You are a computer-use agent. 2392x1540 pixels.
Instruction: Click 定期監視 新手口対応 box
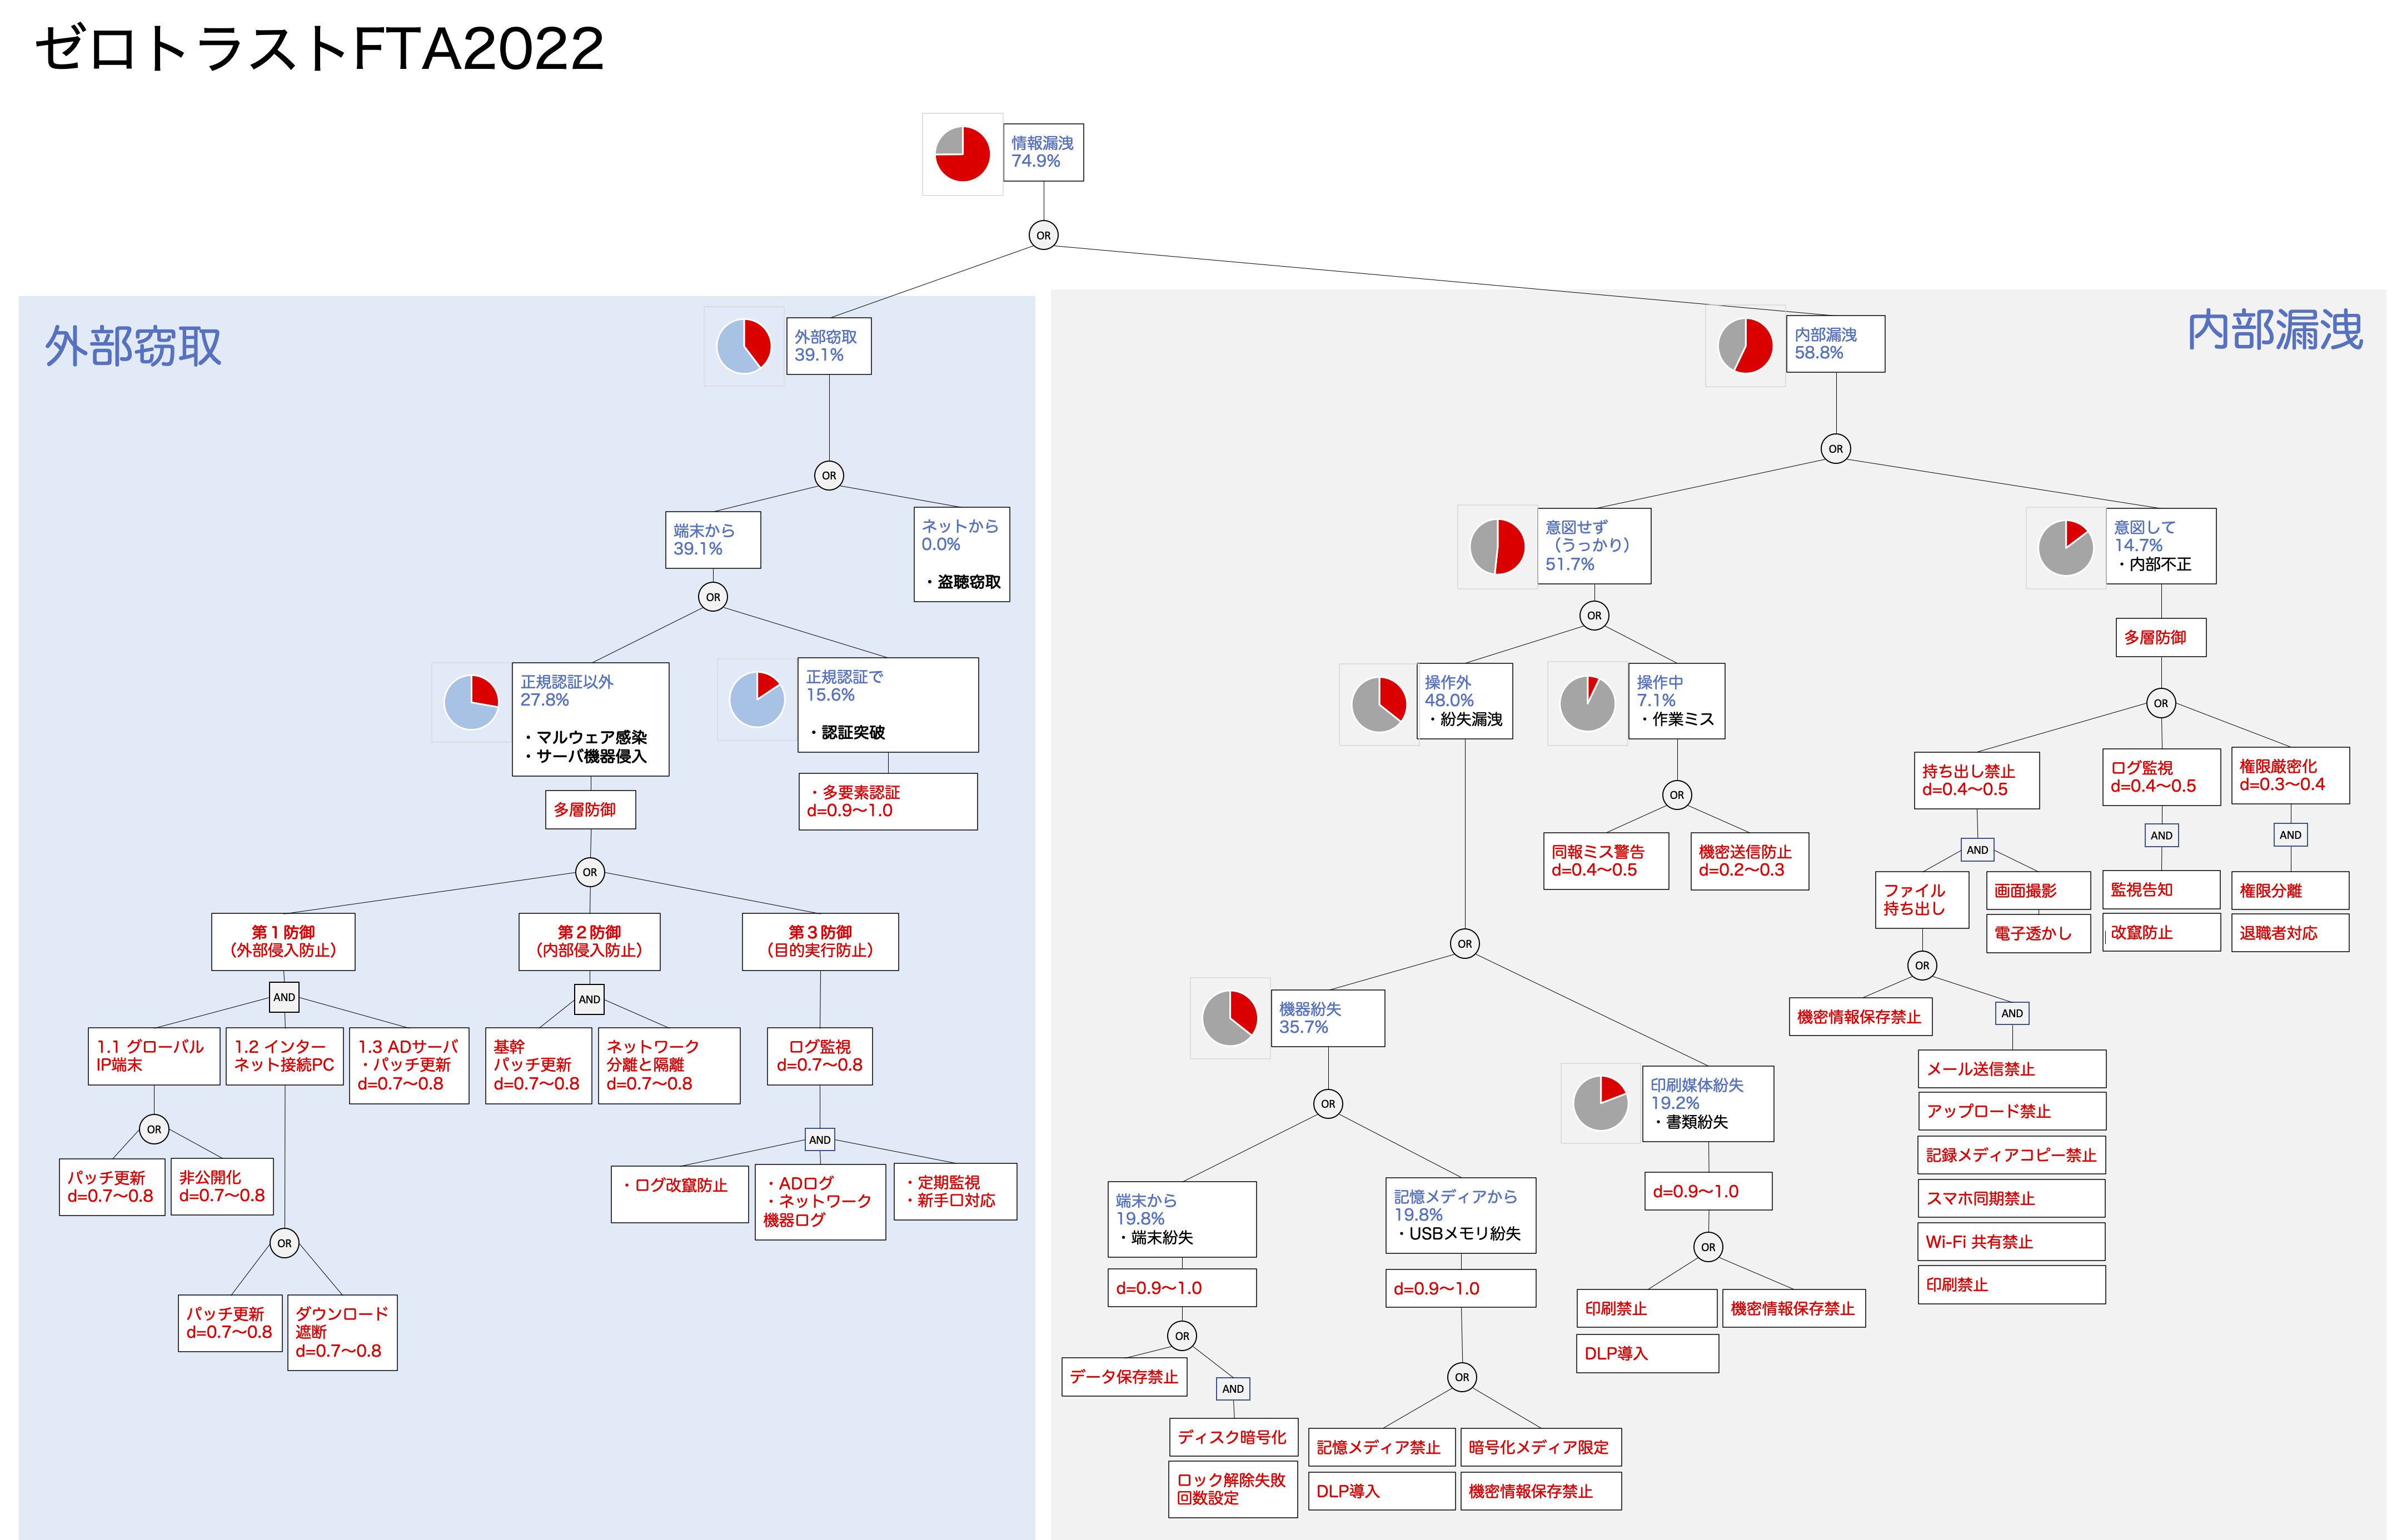954,1191
